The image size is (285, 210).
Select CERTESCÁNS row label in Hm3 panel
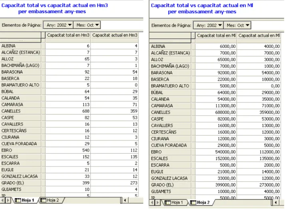(20, 131)
